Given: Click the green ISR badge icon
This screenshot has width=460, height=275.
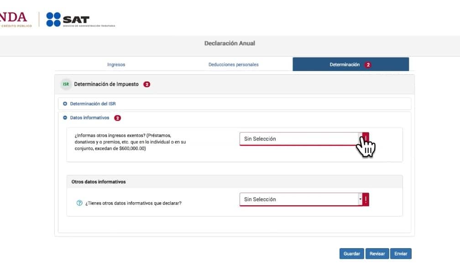Looking at the screenshot, I should 66,84.
